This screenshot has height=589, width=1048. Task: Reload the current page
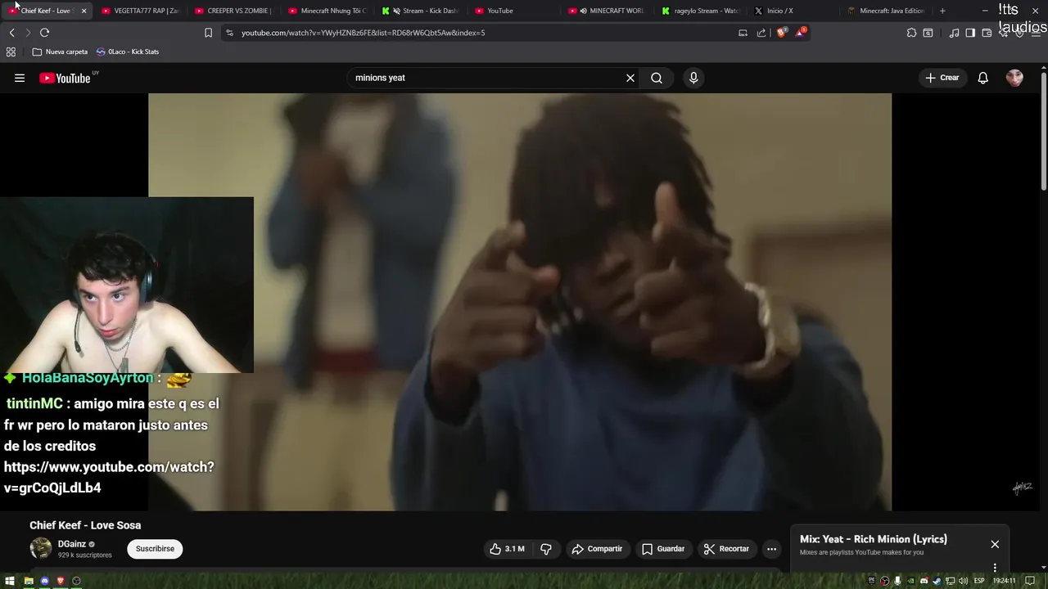[44, 33]
